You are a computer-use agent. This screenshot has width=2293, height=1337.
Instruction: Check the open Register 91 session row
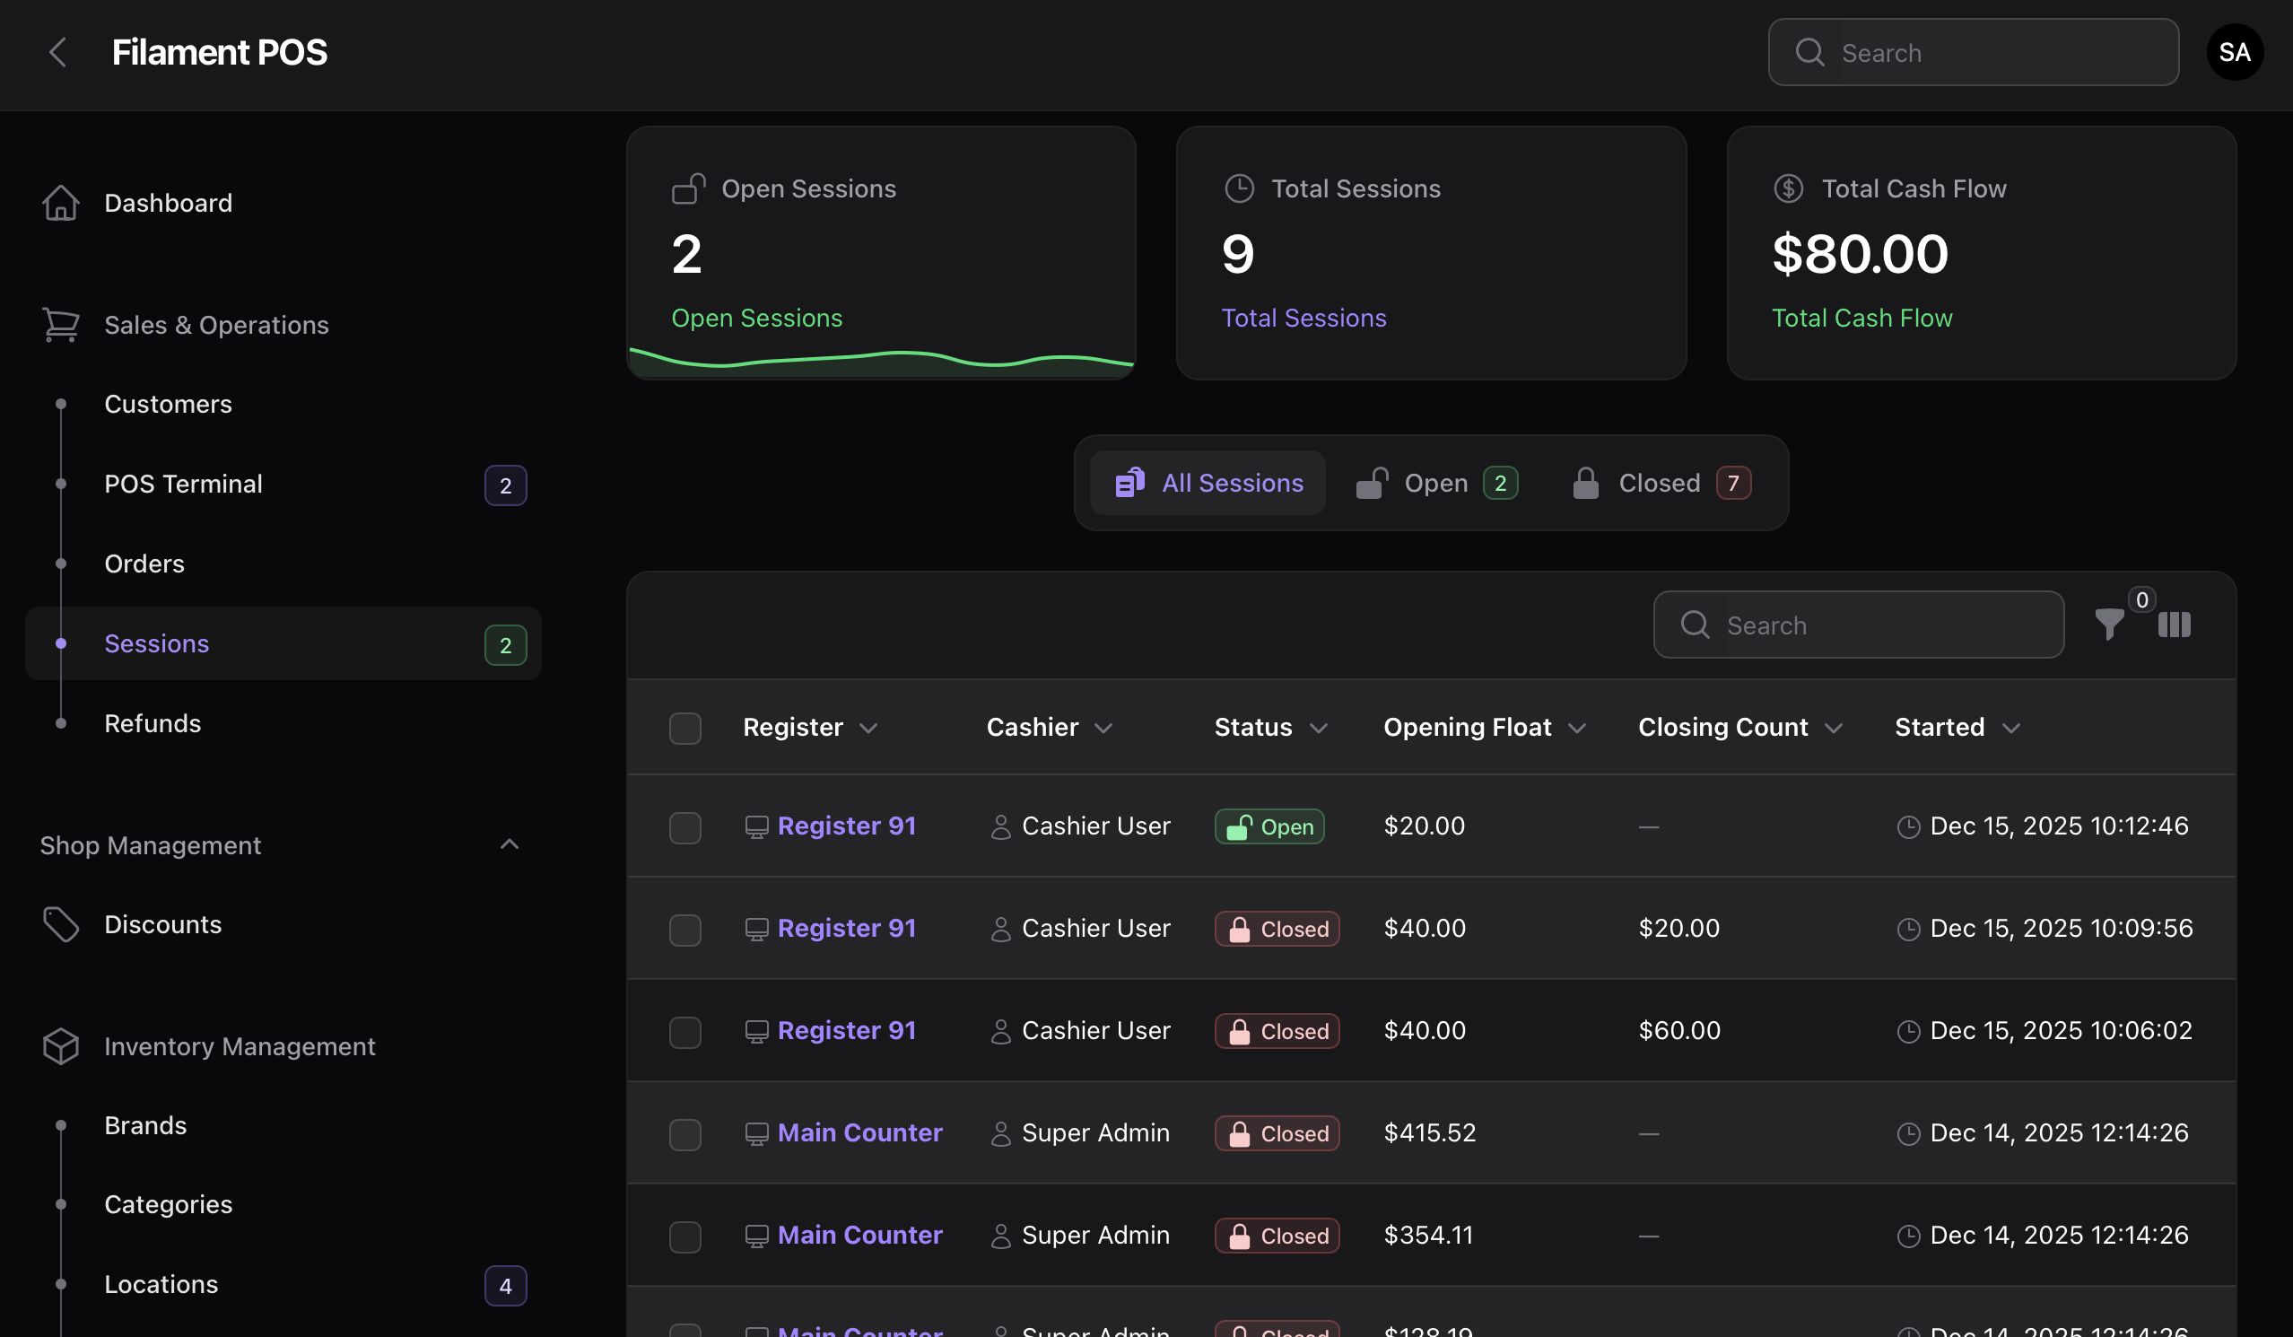[684, 827]
